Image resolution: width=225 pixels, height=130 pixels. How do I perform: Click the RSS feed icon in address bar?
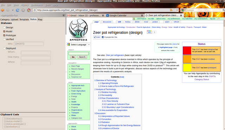point(171,10)
